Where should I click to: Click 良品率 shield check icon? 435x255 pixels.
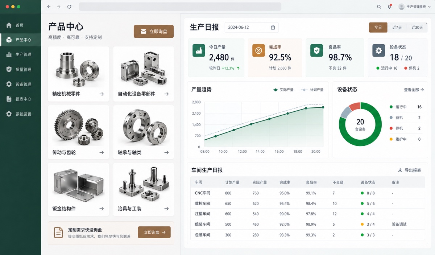317,50
